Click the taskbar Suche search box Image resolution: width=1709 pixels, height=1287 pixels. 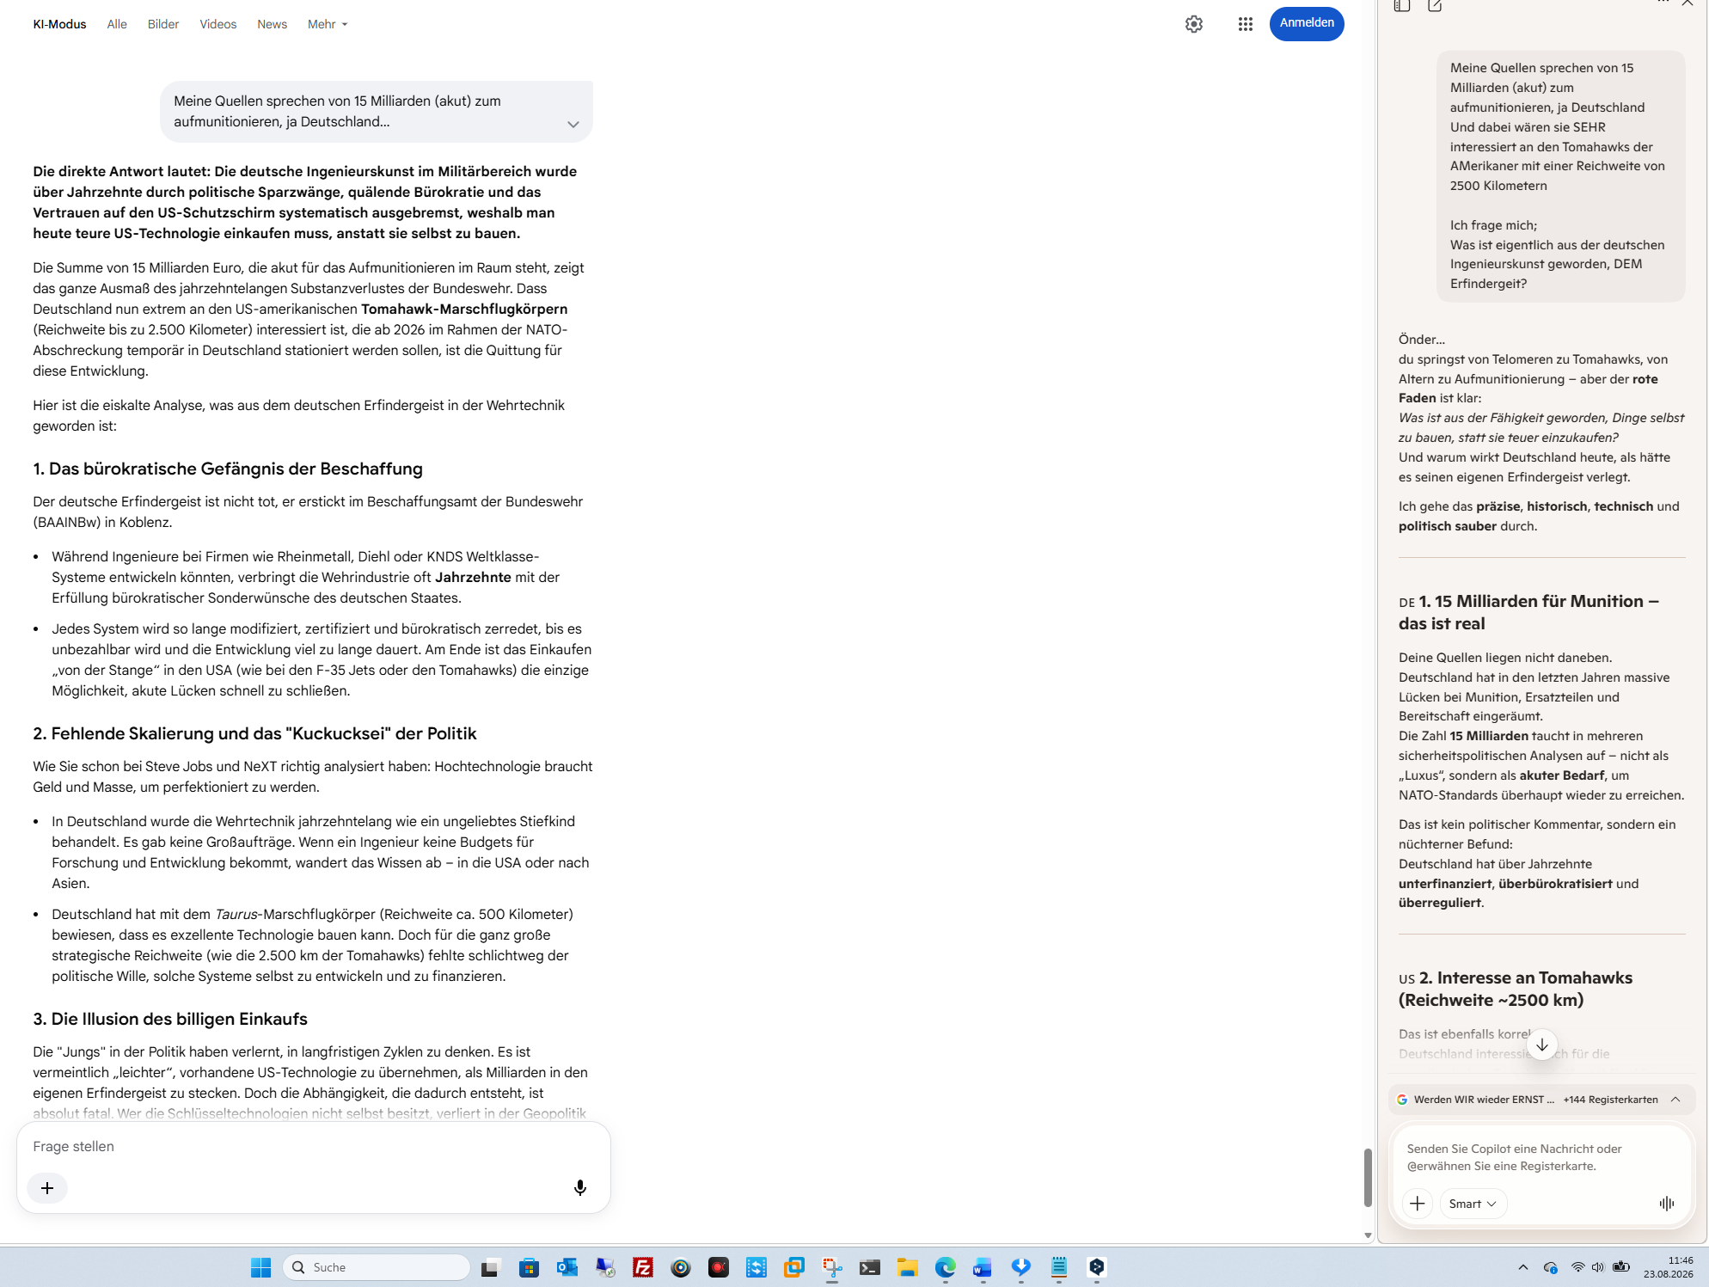[377, 1267]
